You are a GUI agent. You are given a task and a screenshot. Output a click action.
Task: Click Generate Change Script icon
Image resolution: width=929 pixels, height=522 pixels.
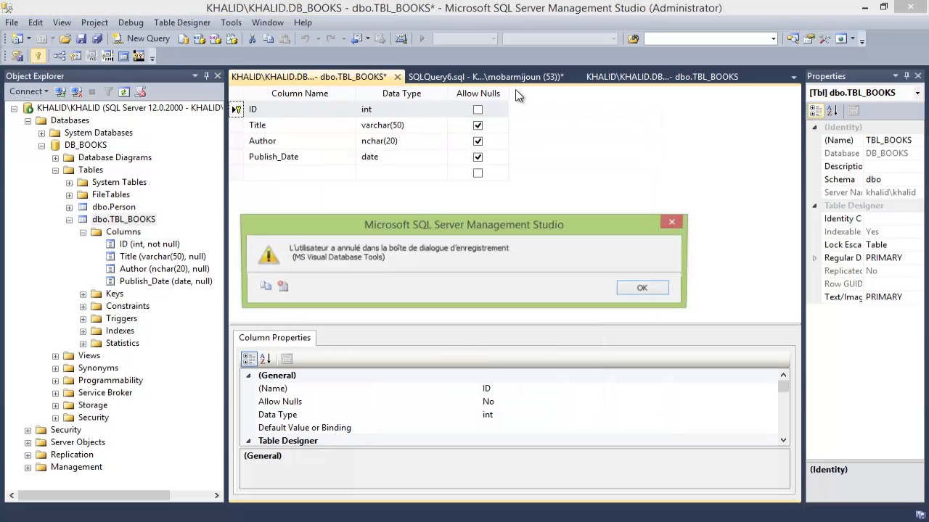click(x=17, y=56)
